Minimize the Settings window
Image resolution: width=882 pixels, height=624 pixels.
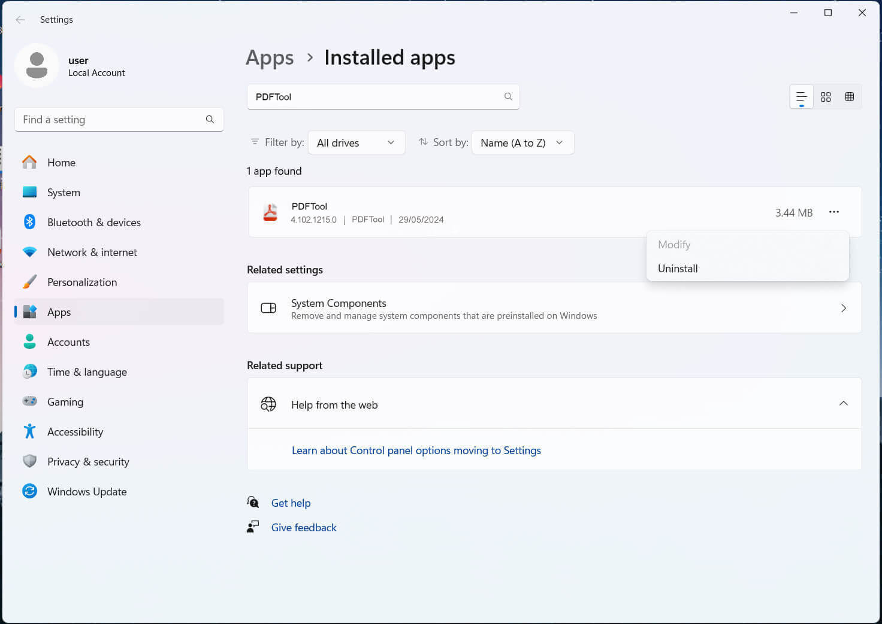[x=794, y=13]
